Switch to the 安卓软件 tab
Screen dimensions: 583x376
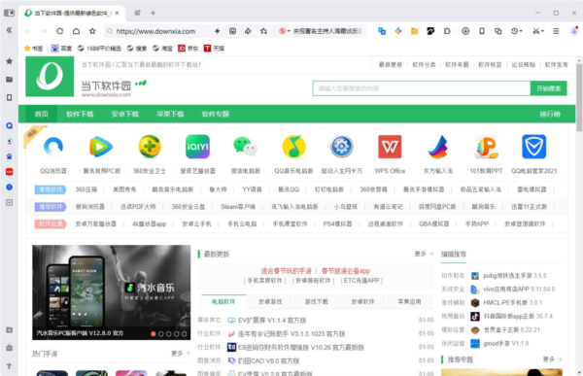362,301
